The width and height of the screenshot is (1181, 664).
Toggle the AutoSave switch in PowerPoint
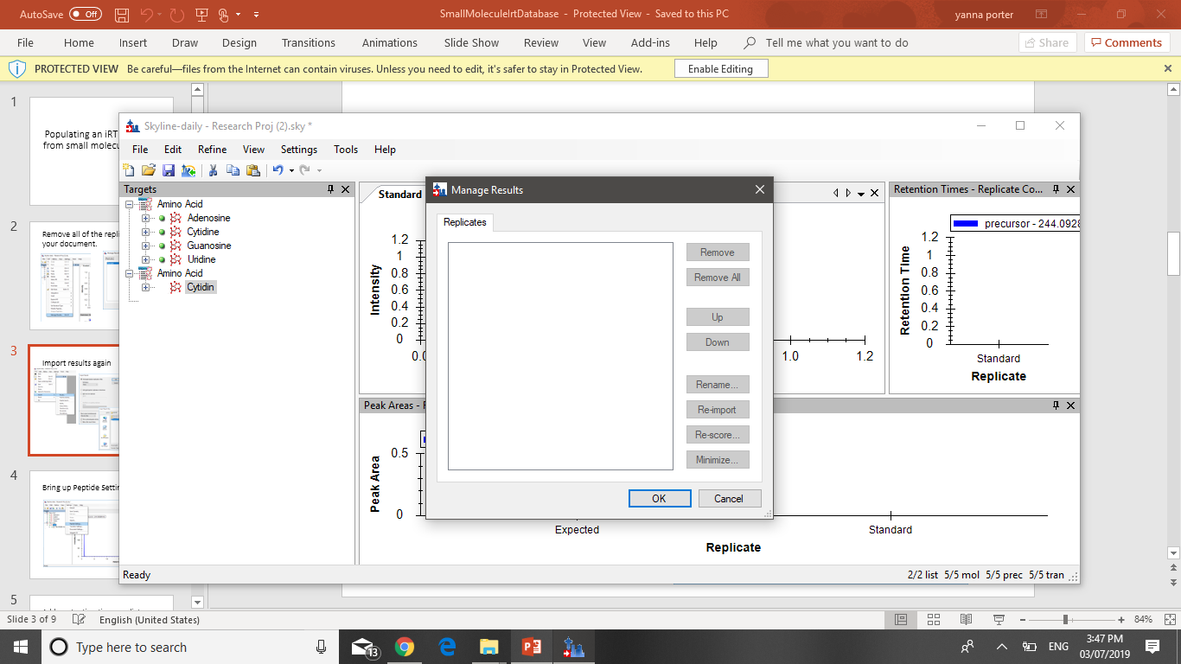[85, 15]
